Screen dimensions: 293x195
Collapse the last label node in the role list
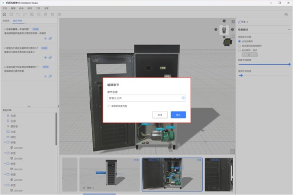point(5,185)
